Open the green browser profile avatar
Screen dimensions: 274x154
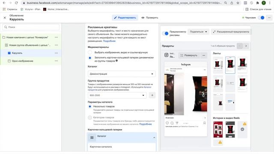[x=264, y=3]
